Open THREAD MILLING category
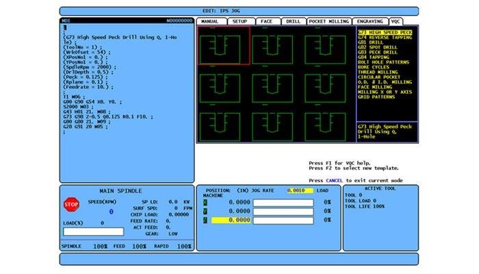 click(x=378, y=72)
